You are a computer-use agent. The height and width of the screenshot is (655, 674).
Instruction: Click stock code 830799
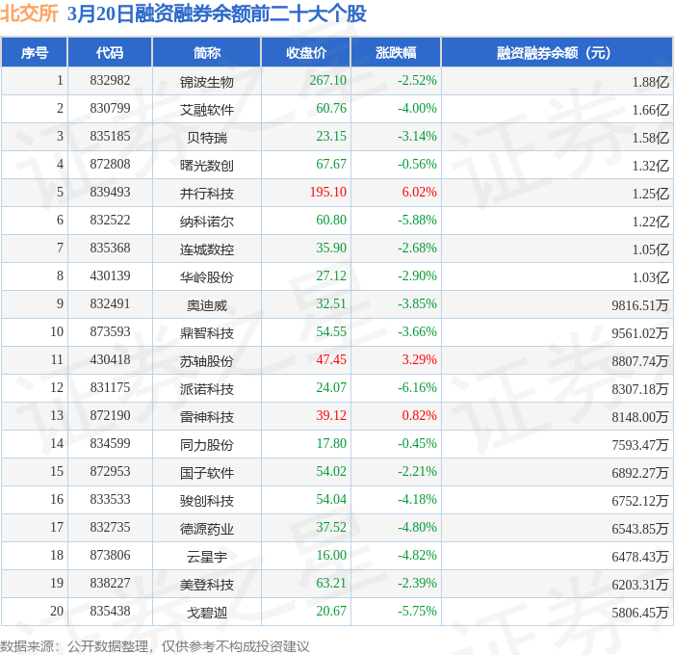(x=110, y=109)
